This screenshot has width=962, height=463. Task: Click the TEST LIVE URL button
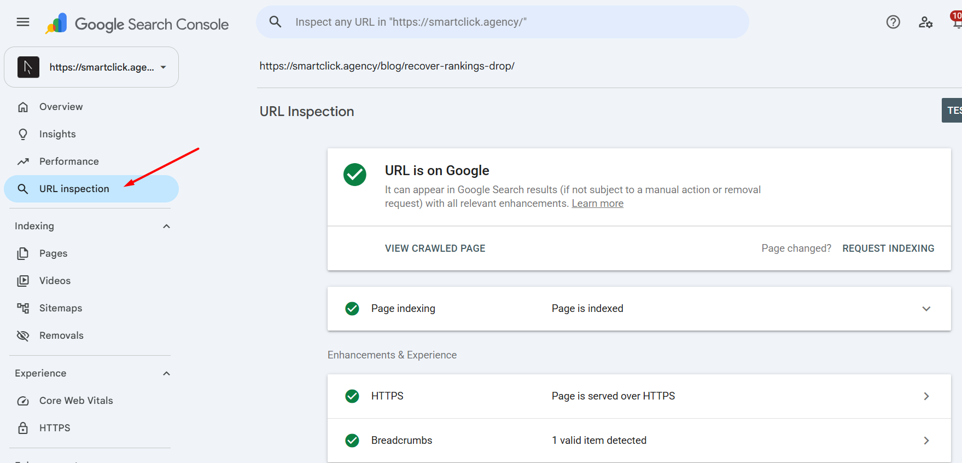[x=952, y=111]
